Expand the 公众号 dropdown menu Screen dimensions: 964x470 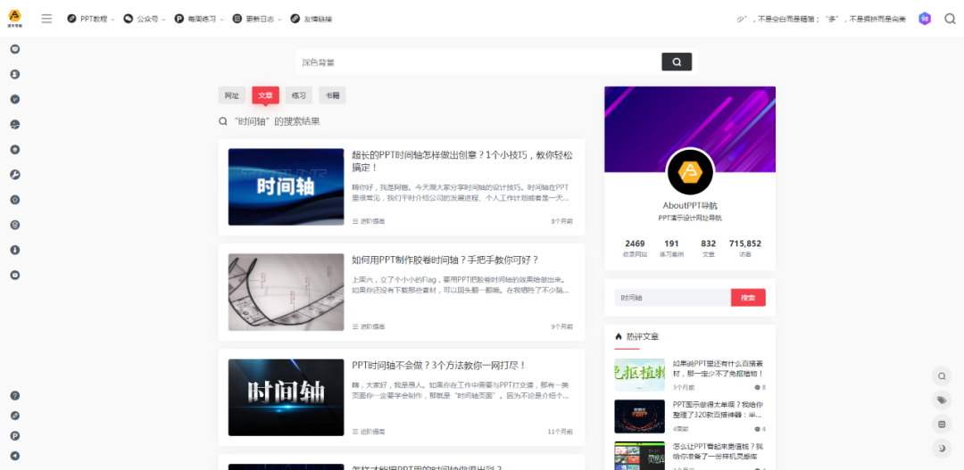coord(145,19)
